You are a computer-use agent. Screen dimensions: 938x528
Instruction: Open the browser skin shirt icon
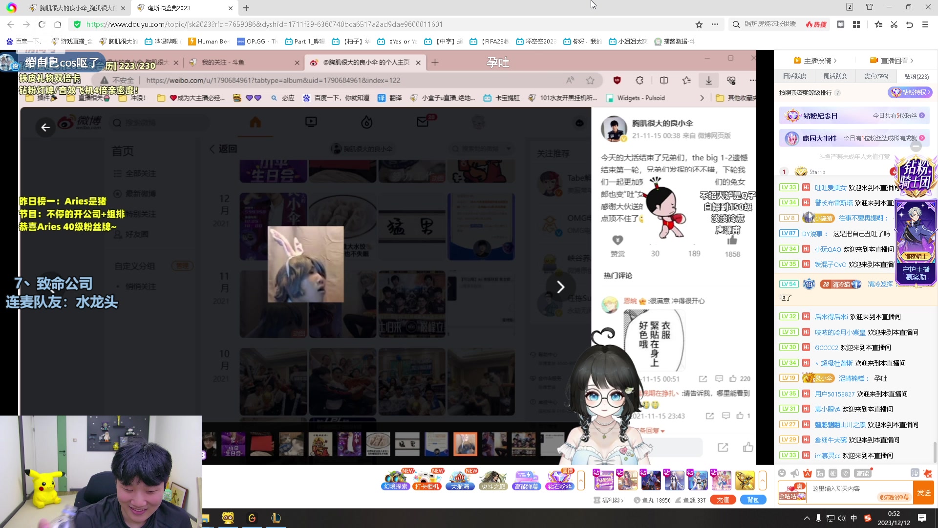870,7
